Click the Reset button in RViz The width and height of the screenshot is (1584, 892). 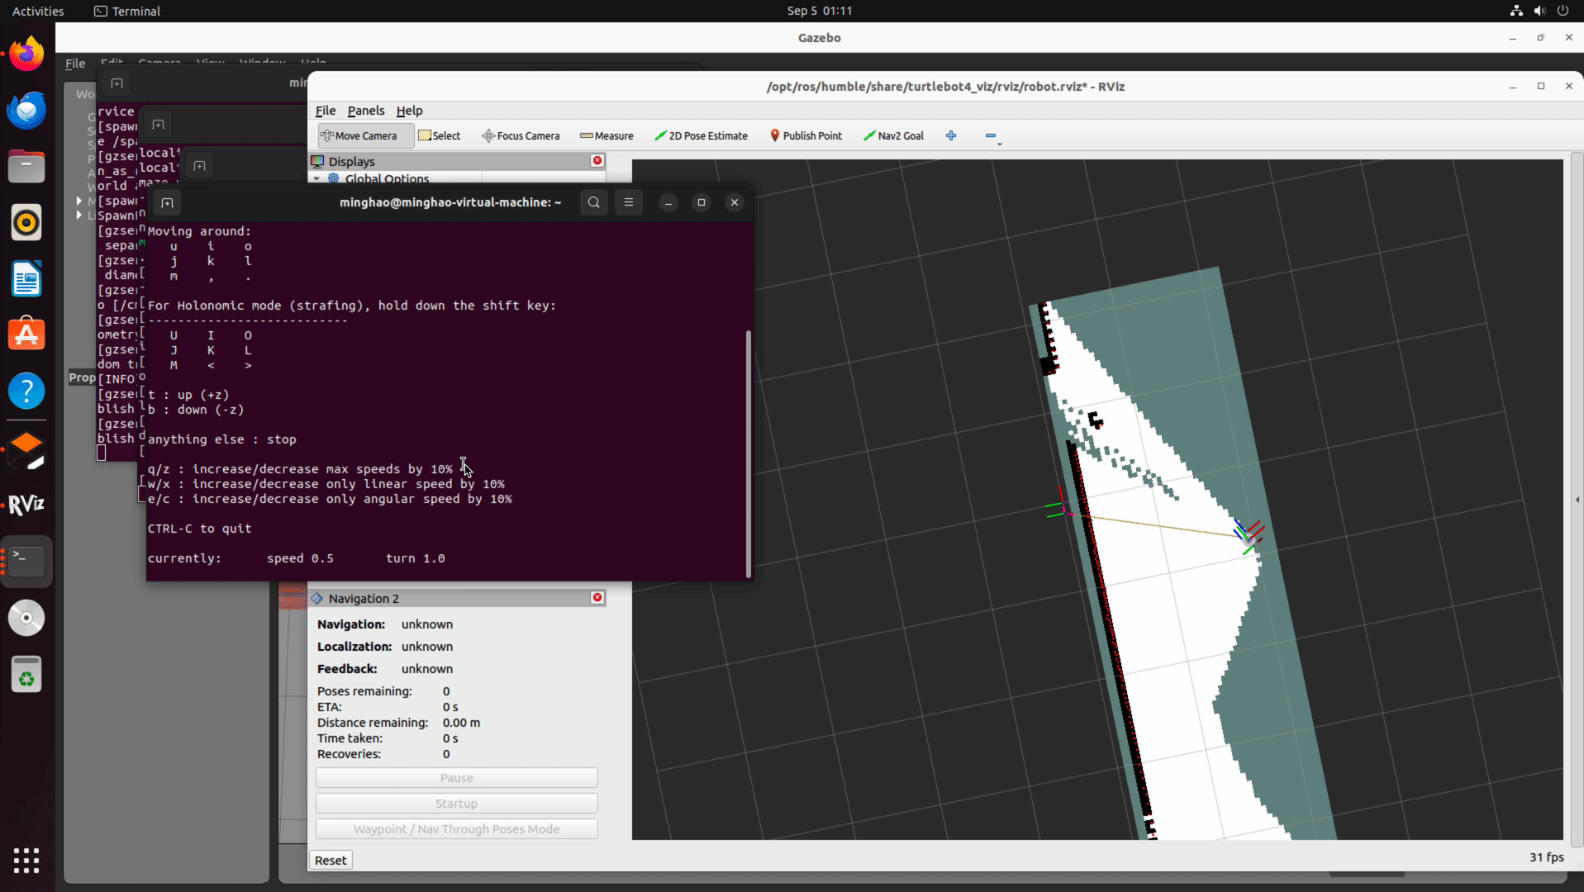pos(331,861)
